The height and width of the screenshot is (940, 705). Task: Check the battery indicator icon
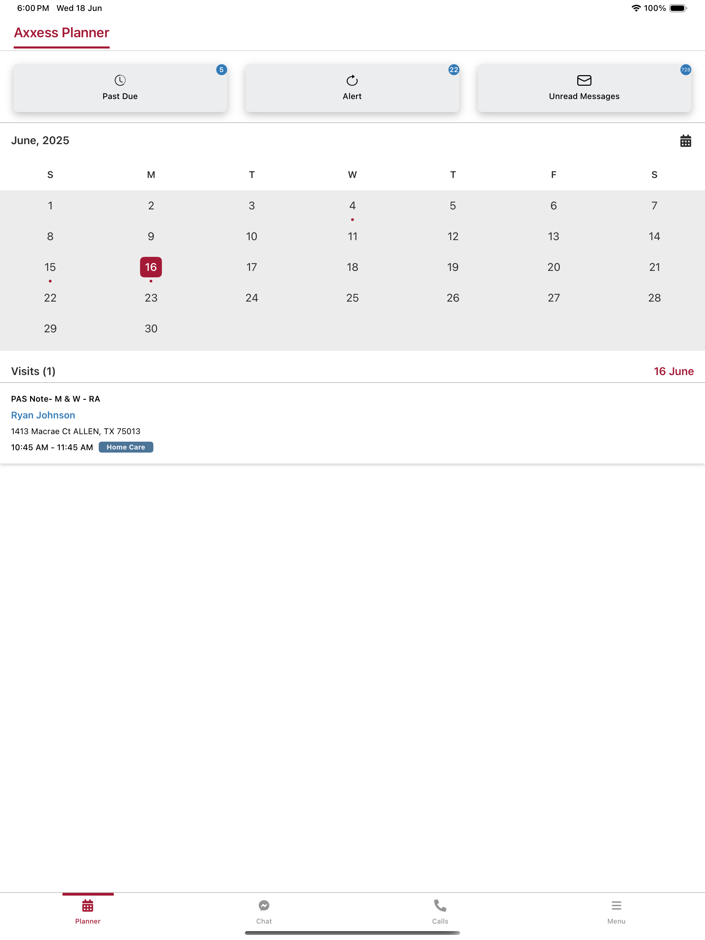pos(678,8)
